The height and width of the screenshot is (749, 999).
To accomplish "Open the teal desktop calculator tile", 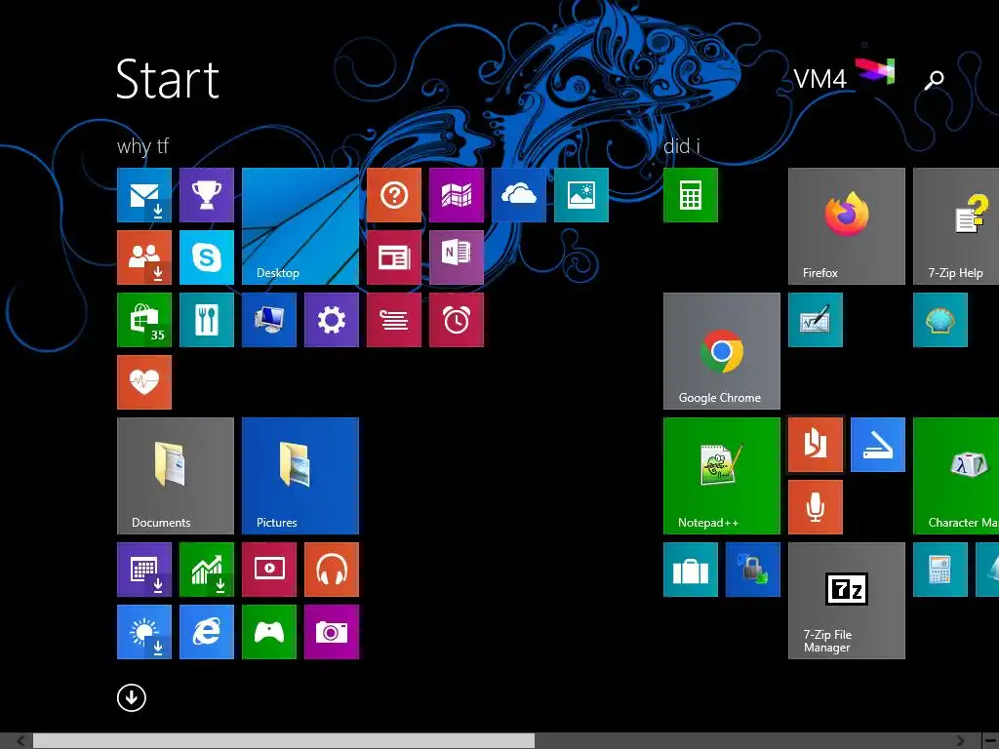I will click(x=940, y=570).
